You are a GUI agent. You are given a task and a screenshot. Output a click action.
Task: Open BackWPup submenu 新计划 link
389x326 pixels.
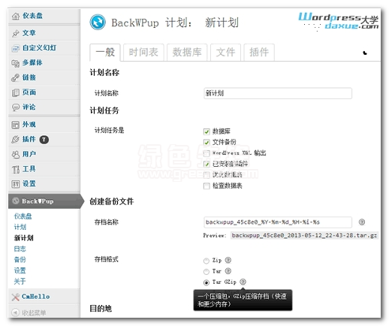point(24,238)
